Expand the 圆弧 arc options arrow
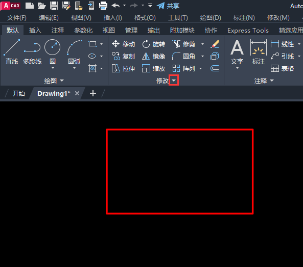303x267 pixels. [75, 68]
